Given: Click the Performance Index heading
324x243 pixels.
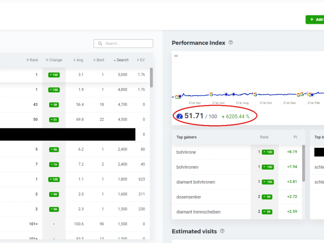Looking at the screenshot, I should click(x=198, y=43).
